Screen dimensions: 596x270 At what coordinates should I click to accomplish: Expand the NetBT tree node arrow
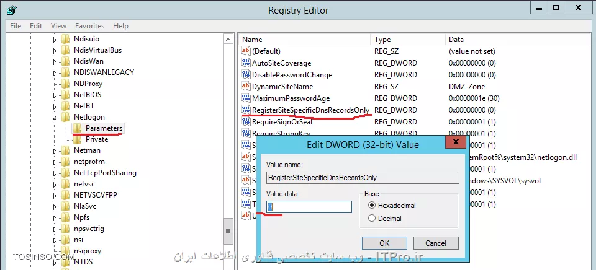[x=55, y=106]
